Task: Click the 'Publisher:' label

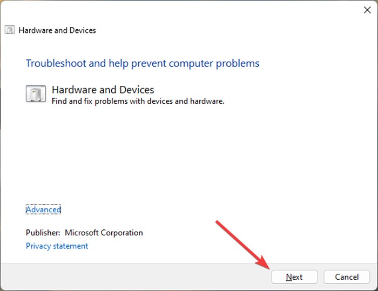Action: (43, 233)
